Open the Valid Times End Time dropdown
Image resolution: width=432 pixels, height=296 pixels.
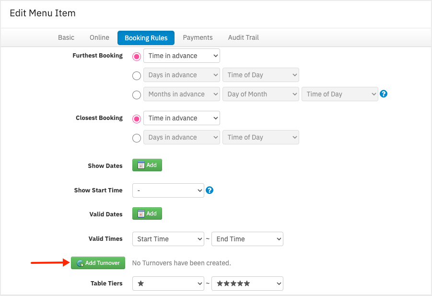tap(247, 239)
